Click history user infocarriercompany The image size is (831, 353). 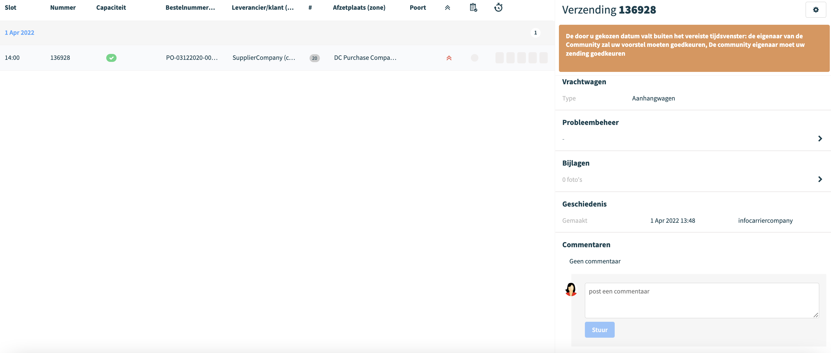click(x=765, y=221)
